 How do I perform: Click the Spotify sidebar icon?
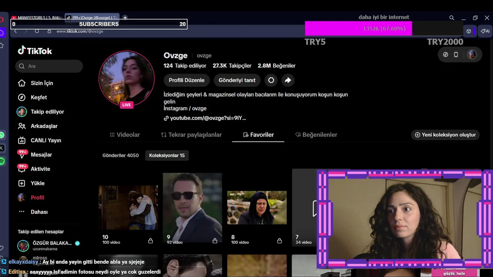(2, 162)
